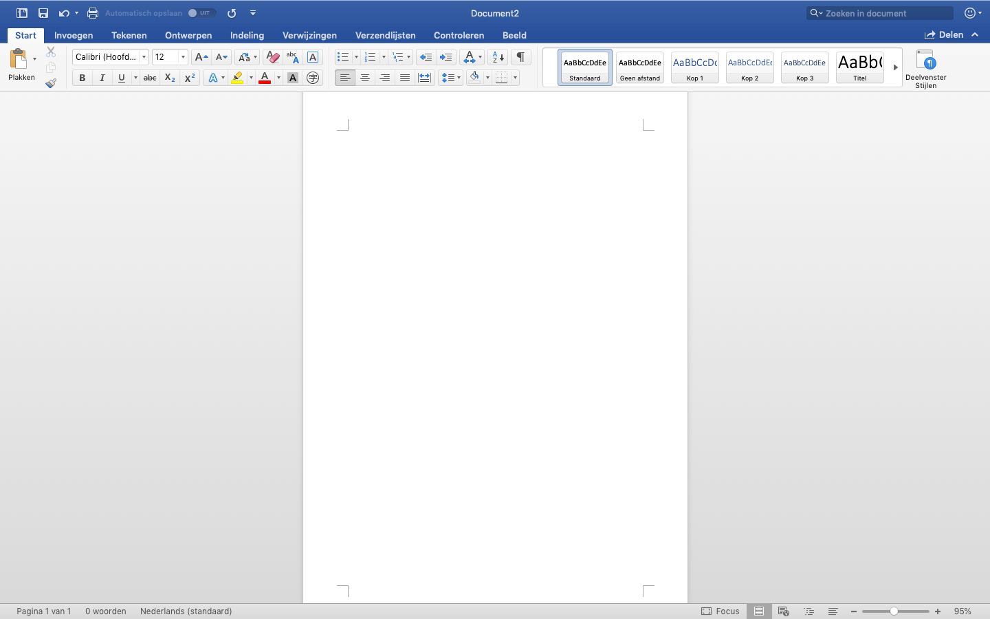Click the Increase Indent icon
Image resolution: width=990 pixels, height=619 pixels.
coord(445,57)
